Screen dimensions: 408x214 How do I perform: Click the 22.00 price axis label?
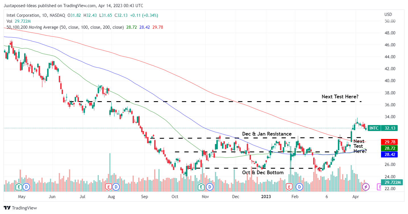click(390, 188)
